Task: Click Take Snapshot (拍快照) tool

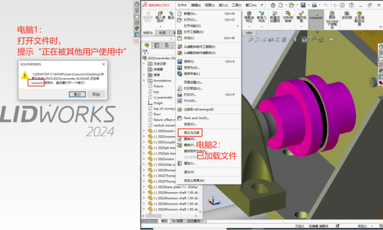Action: pos(347,15)
